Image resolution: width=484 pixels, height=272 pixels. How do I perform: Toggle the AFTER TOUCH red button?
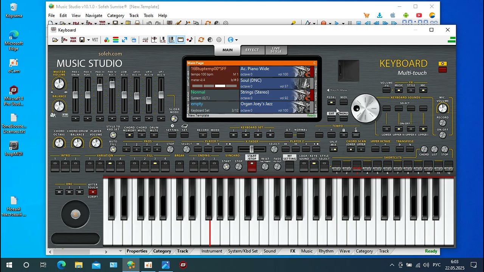(93, 192)
